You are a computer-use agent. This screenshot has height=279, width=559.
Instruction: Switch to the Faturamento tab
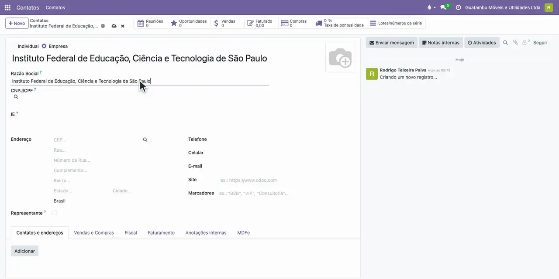161,233
